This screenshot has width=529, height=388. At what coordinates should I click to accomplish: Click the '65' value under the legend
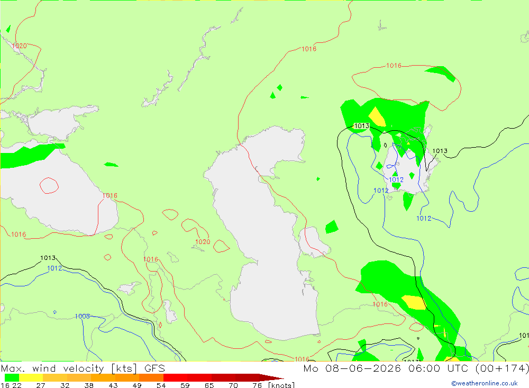click(209, 385)
